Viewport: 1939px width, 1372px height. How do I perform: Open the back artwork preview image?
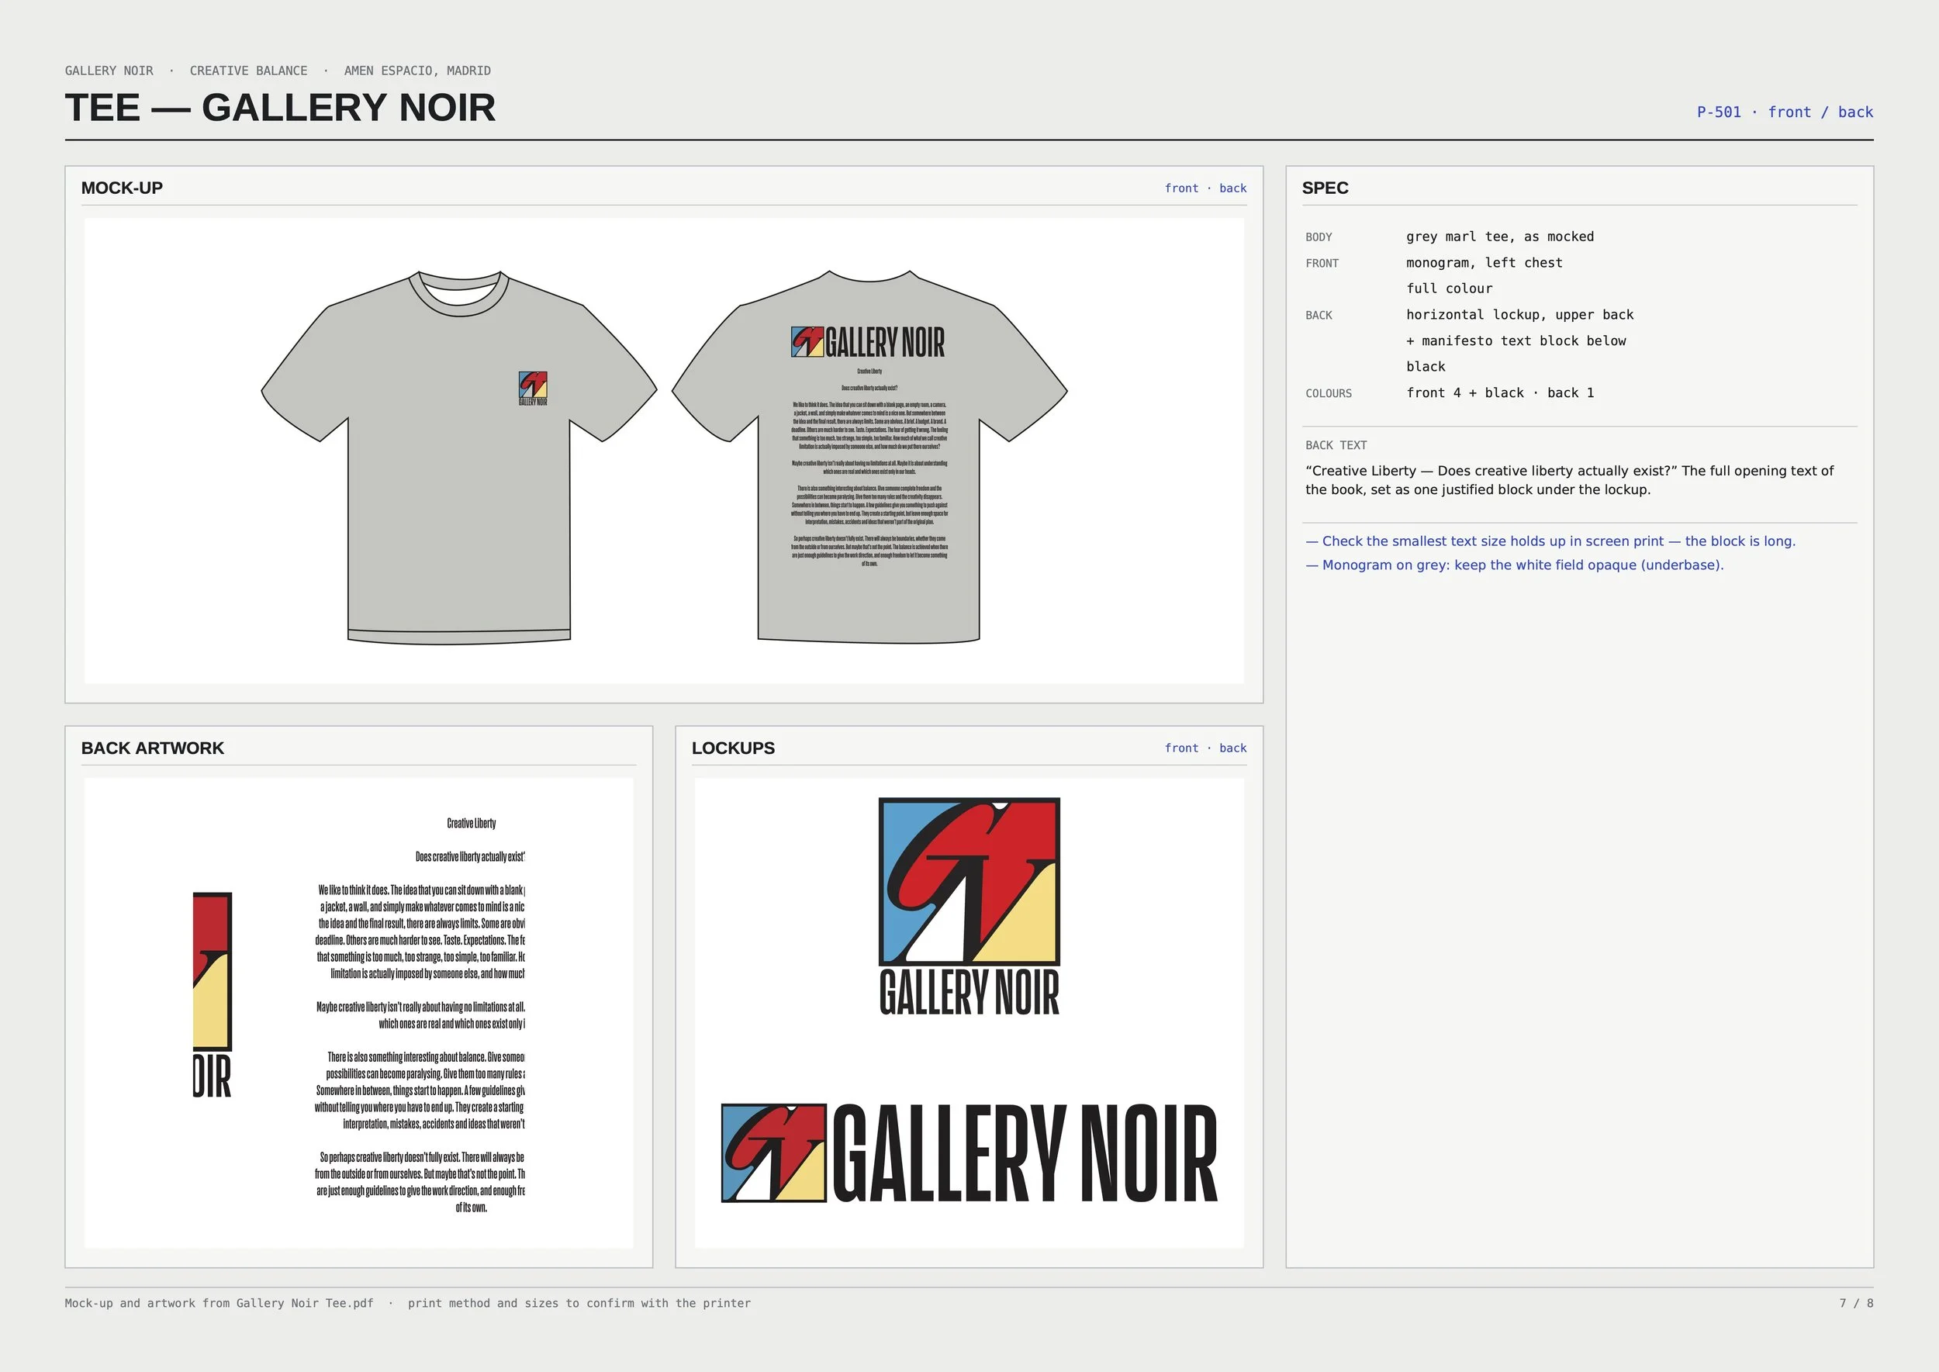(358, 1013)
